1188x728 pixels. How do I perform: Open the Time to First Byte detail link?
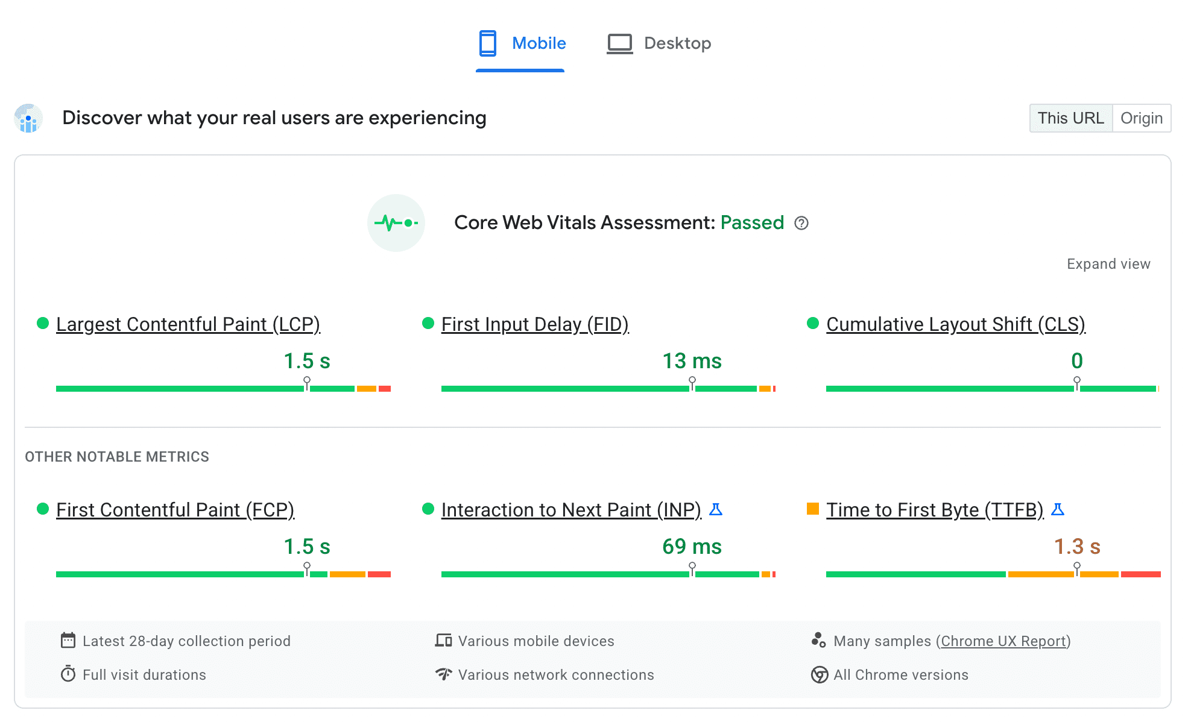[x=934, y=510]
